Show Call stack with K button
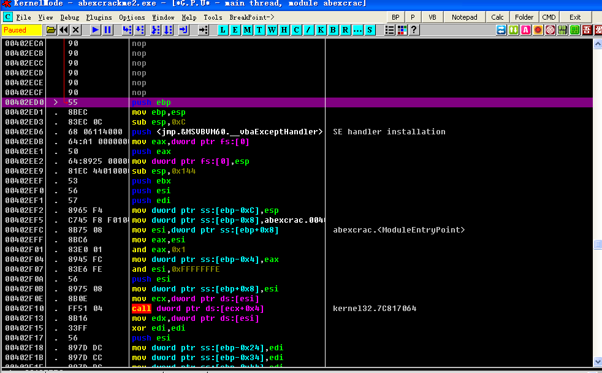 321,30
